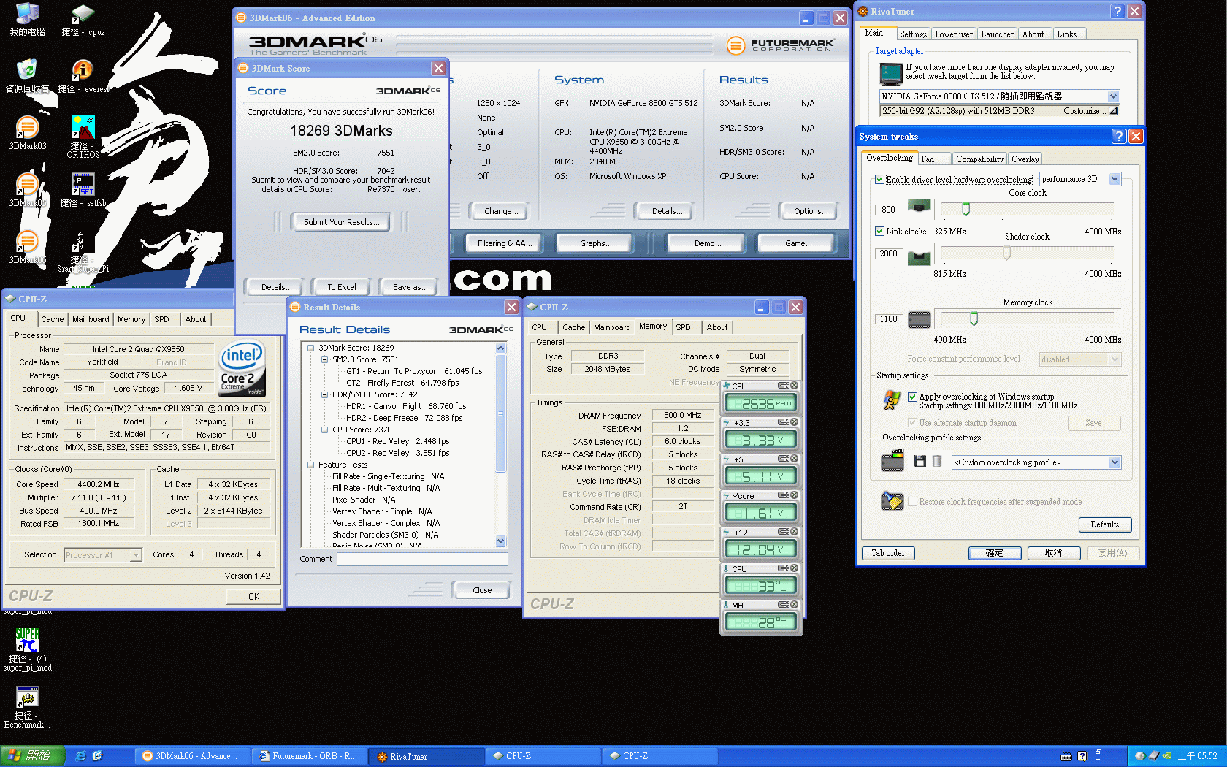The image size is (1227, 767).
Task: Select the cpuz desktop shortcut
Action: click(83, 19)
